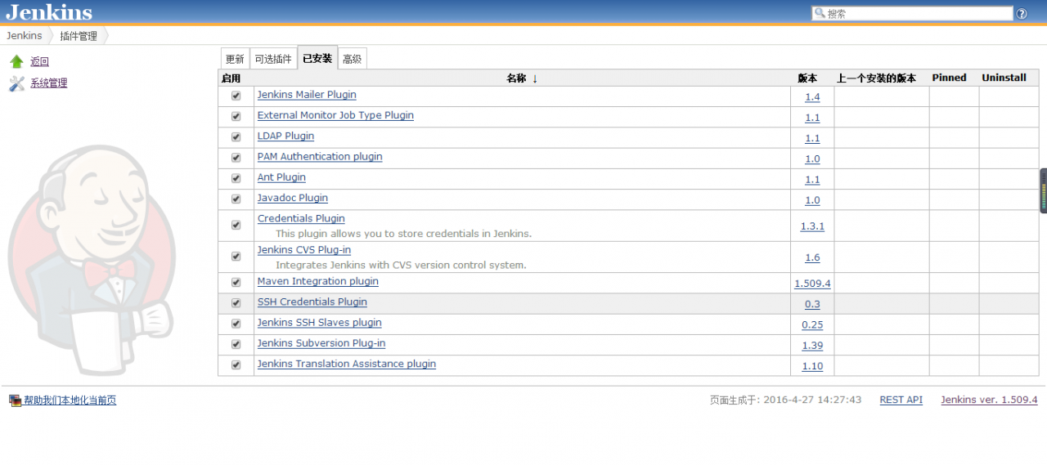The height and width of the screenshot is (465, 1047).
Task: Open Jenkins CVS Plug-in link
Action: tap(304, 249)
